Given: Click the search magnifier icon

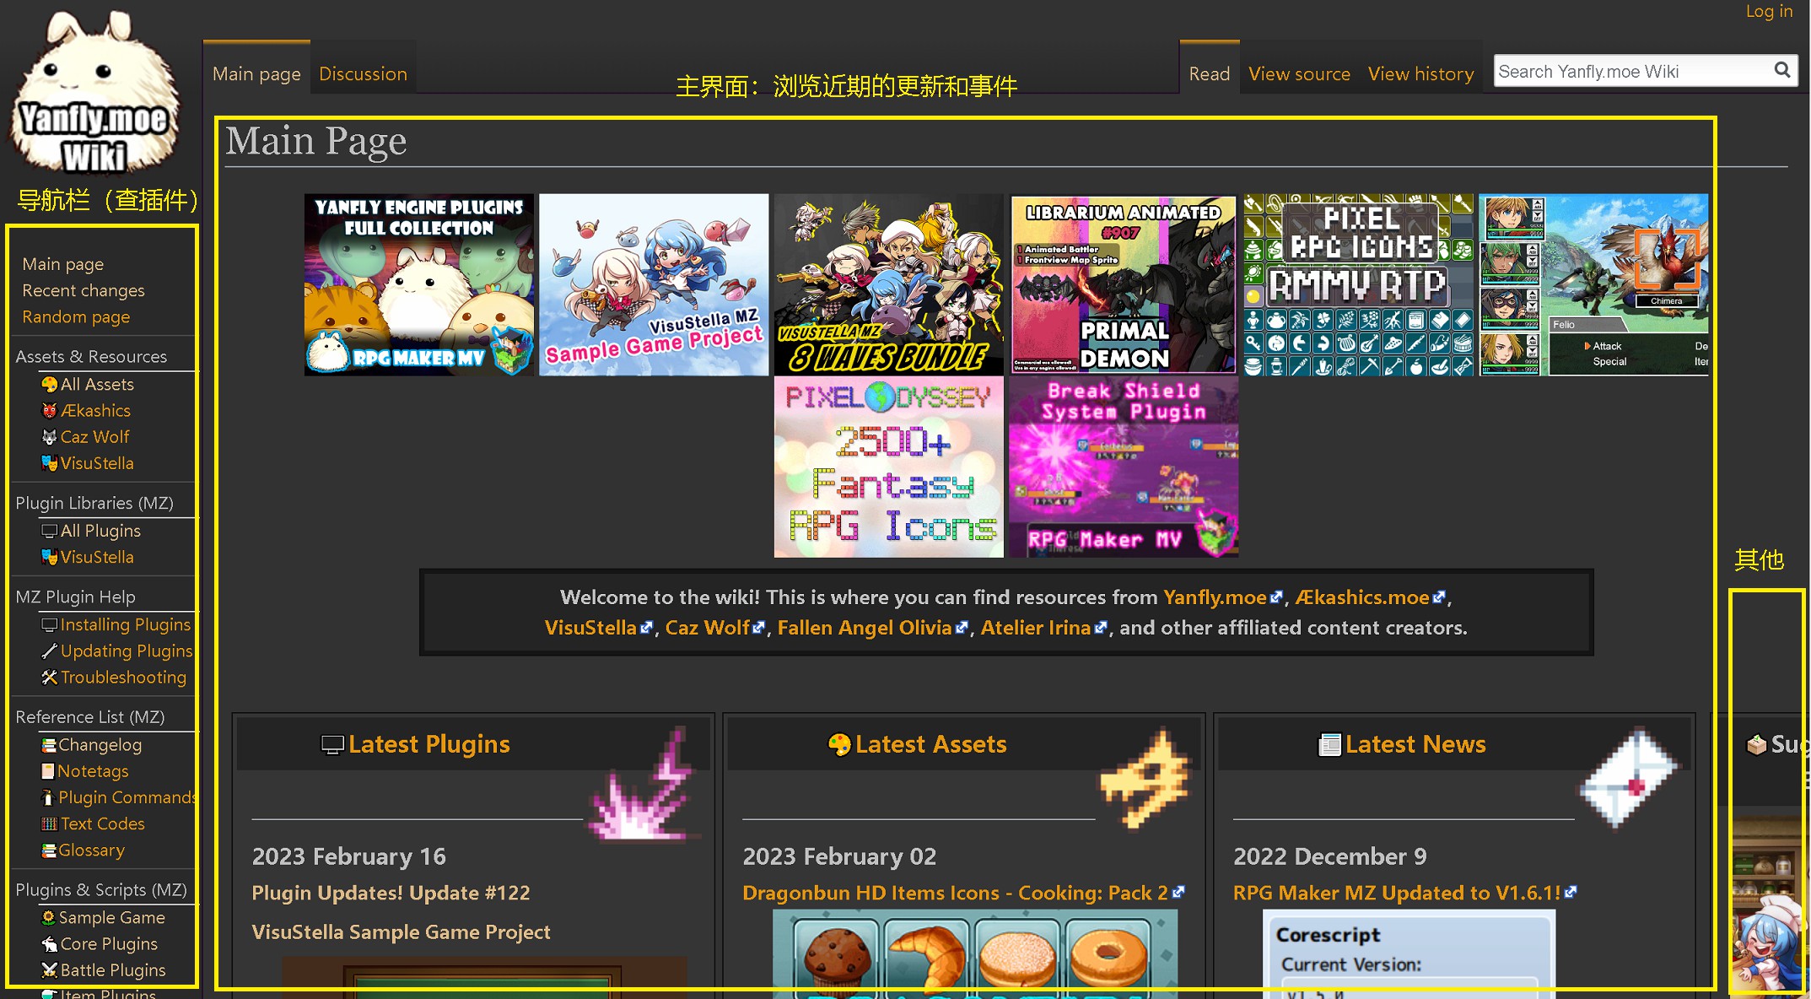Looking at the screenshot, I should point(1781,70).
